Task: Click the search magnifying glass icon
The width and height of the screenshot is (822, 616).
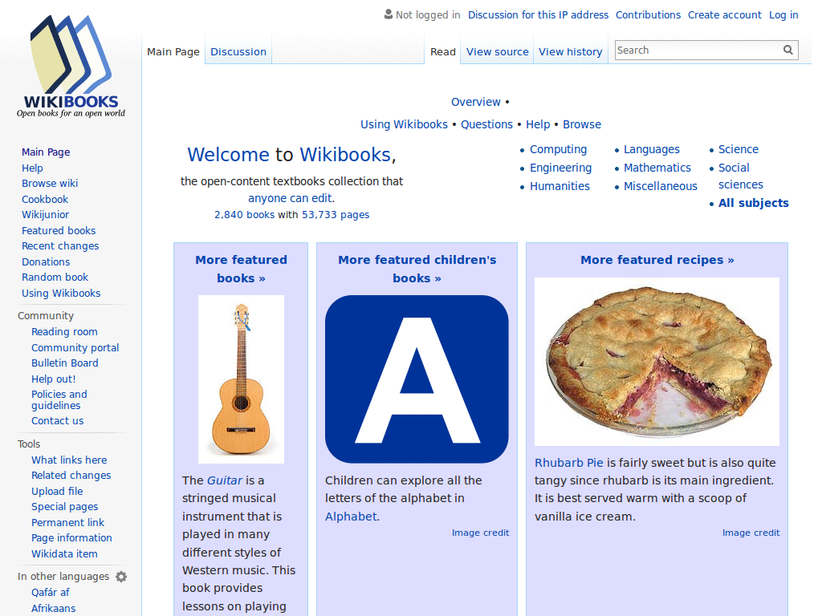Action: (x=787, y=50)
